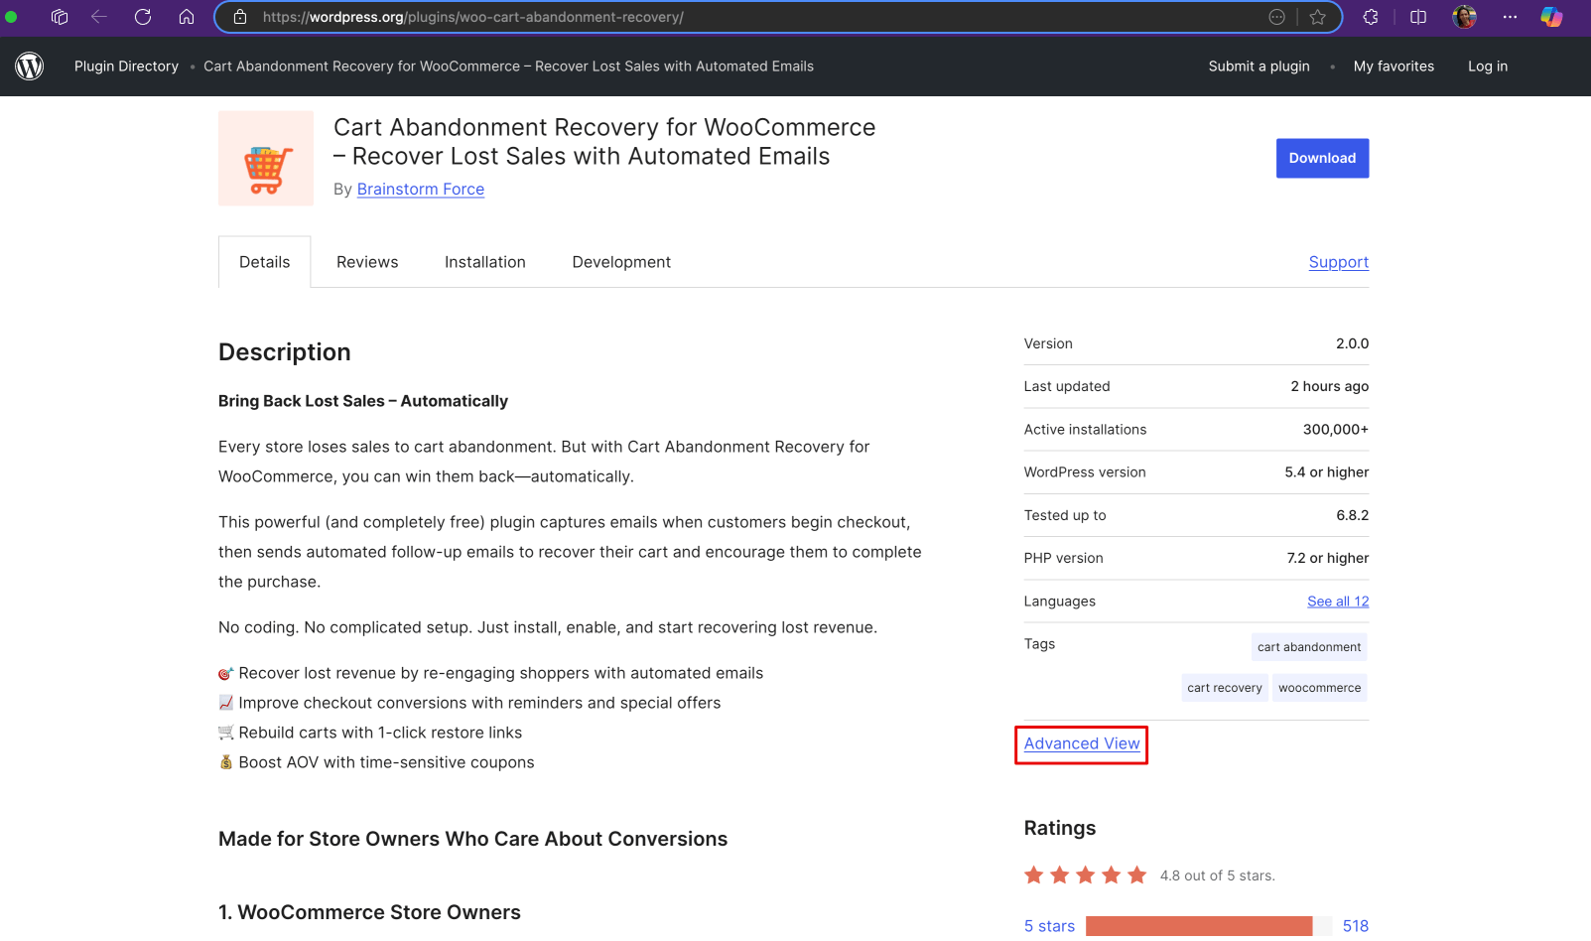This screenshot has width=1591, height=941.
Task: Select the woocommerce tag
Action: [1320, 688]
